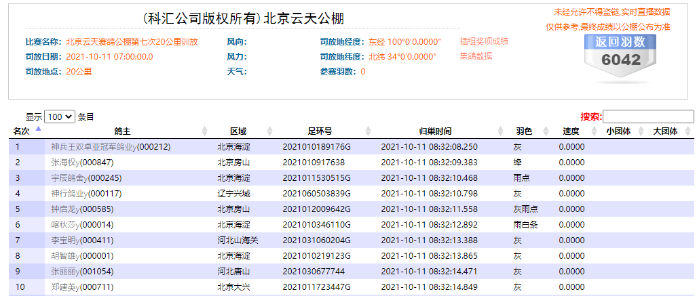Screen dimensions: 697x296
Task: Click region 河北山海关 in row 7
Action: pos(238,240)
